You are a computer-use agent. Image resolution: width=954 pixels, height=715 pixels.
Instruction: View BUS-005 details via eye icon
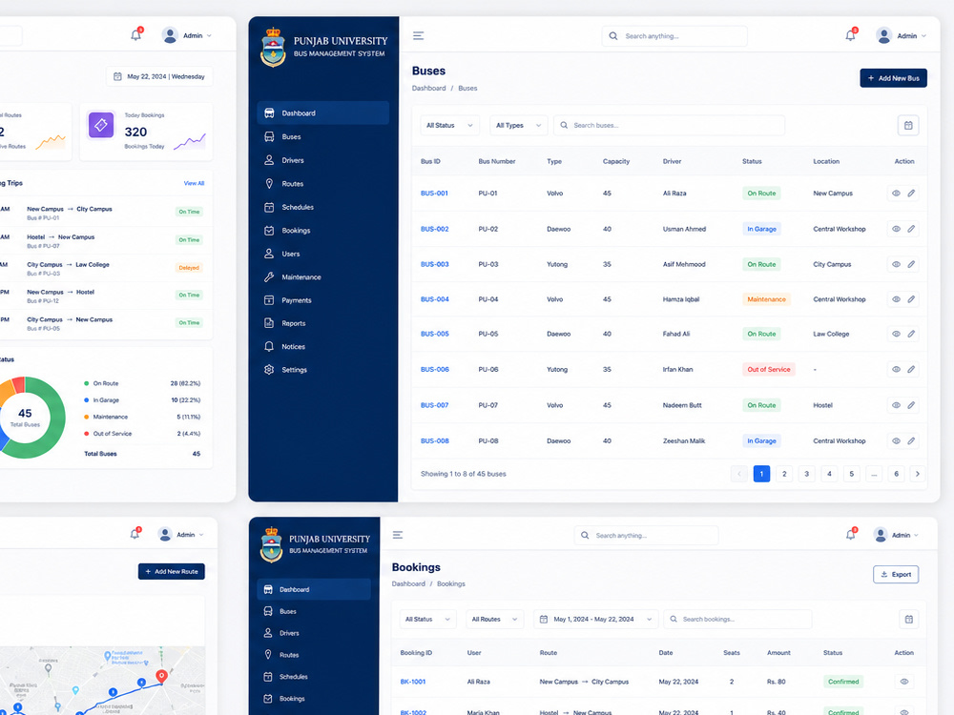point(896,334)
